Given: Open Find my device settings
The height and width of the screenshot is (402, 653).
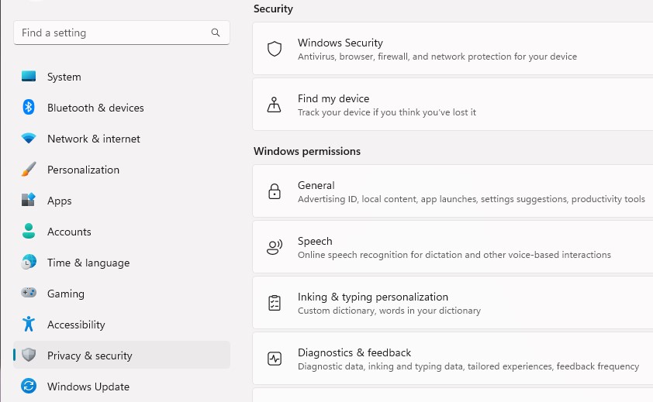Looking at the screenshot, I should (x=453, y=105).
